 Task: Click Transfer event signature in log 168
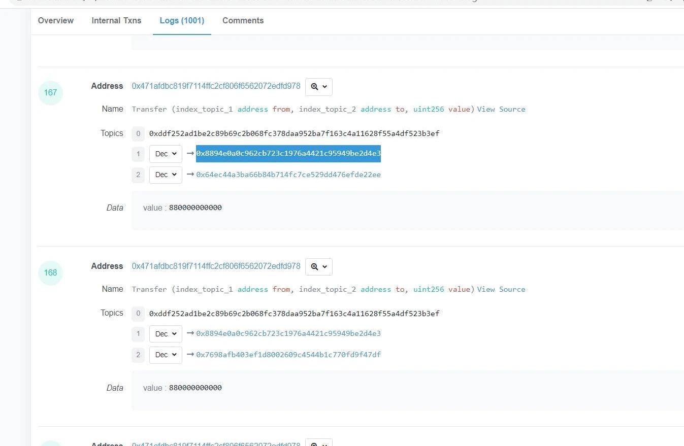pyautogui.click(x=303, y=289)
